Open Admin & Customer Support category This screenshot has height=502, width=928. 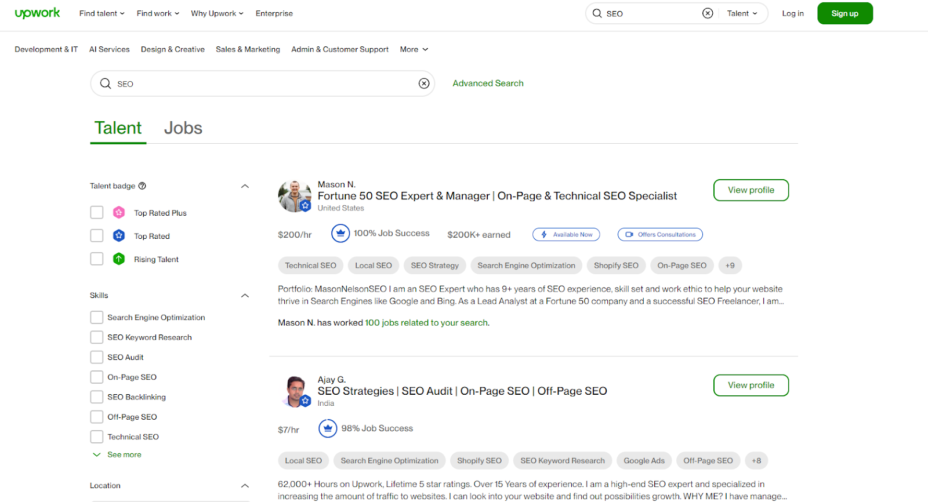340,49
